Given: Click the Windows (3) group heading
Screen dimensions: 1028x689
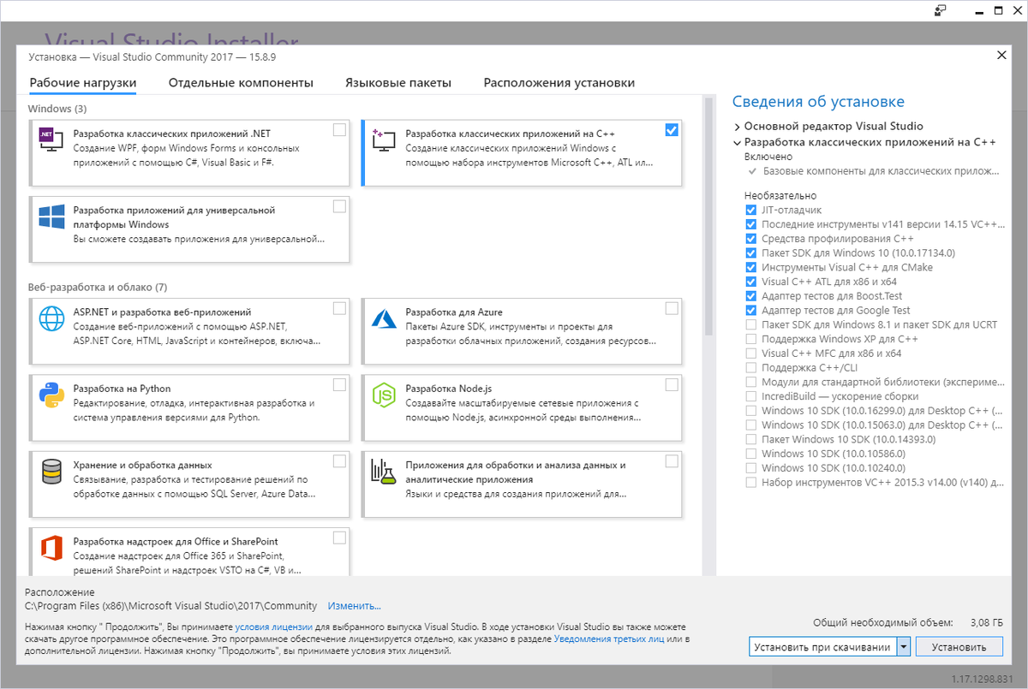Looking at the screenshot, I should coord(57,109).
